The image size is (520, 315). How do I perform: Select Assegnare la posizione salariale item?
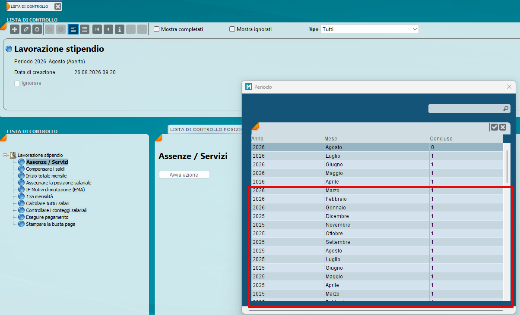pos(59,183)
